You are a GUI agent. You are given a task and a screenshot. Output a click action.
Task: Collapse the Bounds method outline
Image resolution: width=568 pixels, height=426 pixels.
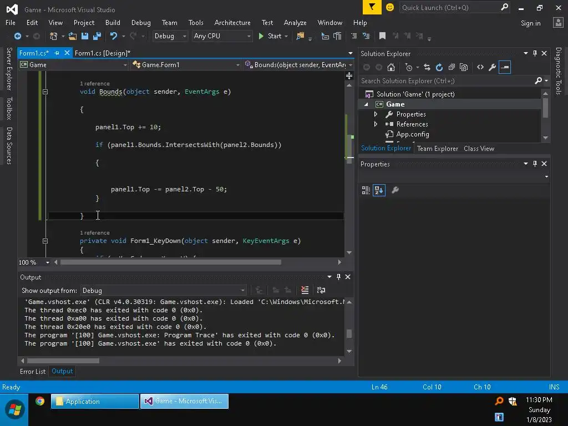pyautogui.click(x=45, y=92)
